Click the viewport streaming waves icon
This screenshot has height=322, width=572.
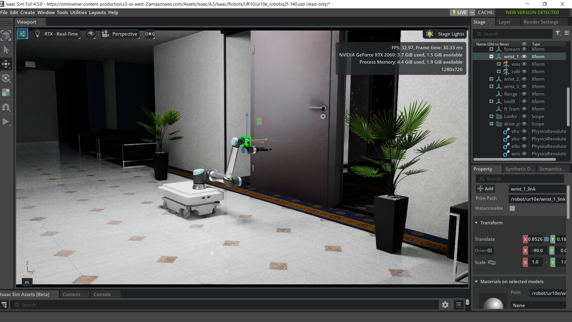click(x=150, y=34)
